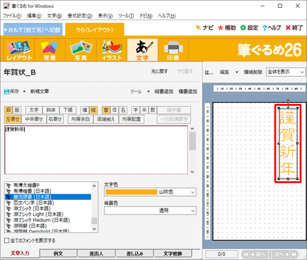The width and height of the screenshot is (307, 260).
Task: Toggle the 半 half-width button
Action: (x=144, y=110)
